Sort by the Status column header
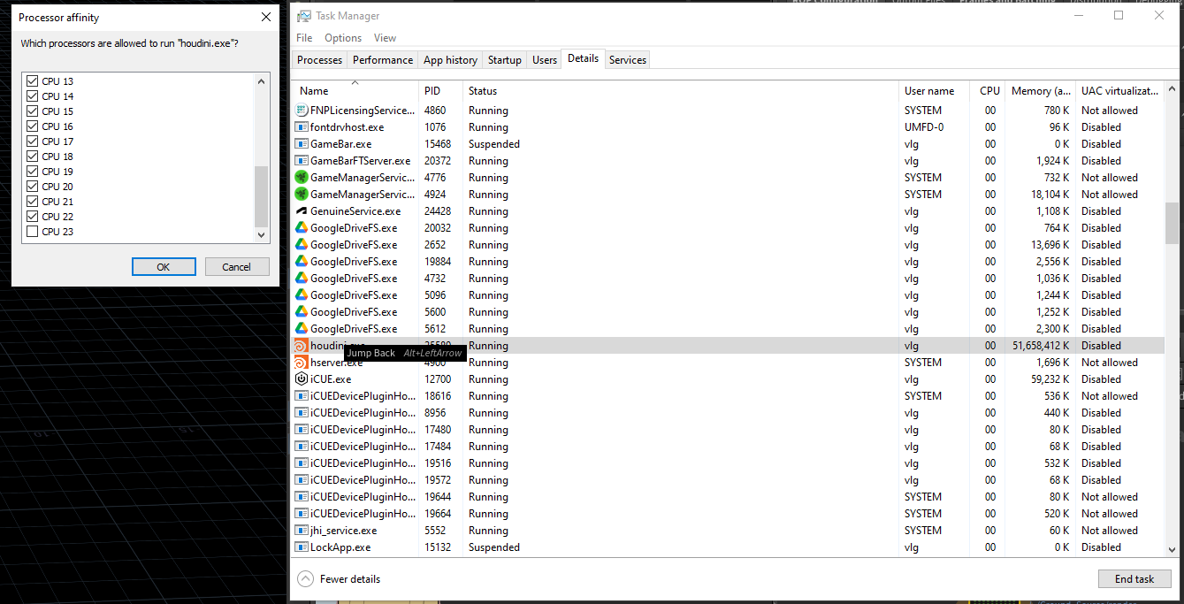Screen dimensions: 1184x604 [680, 90]
